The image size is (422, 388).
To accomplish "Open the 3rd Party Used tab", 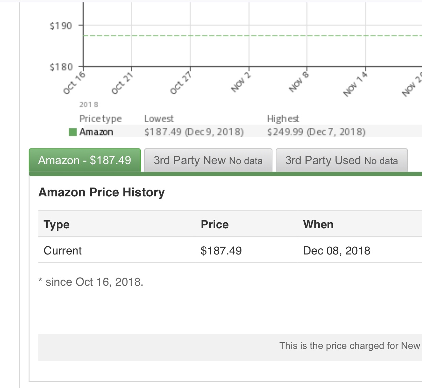I will 341,160.
